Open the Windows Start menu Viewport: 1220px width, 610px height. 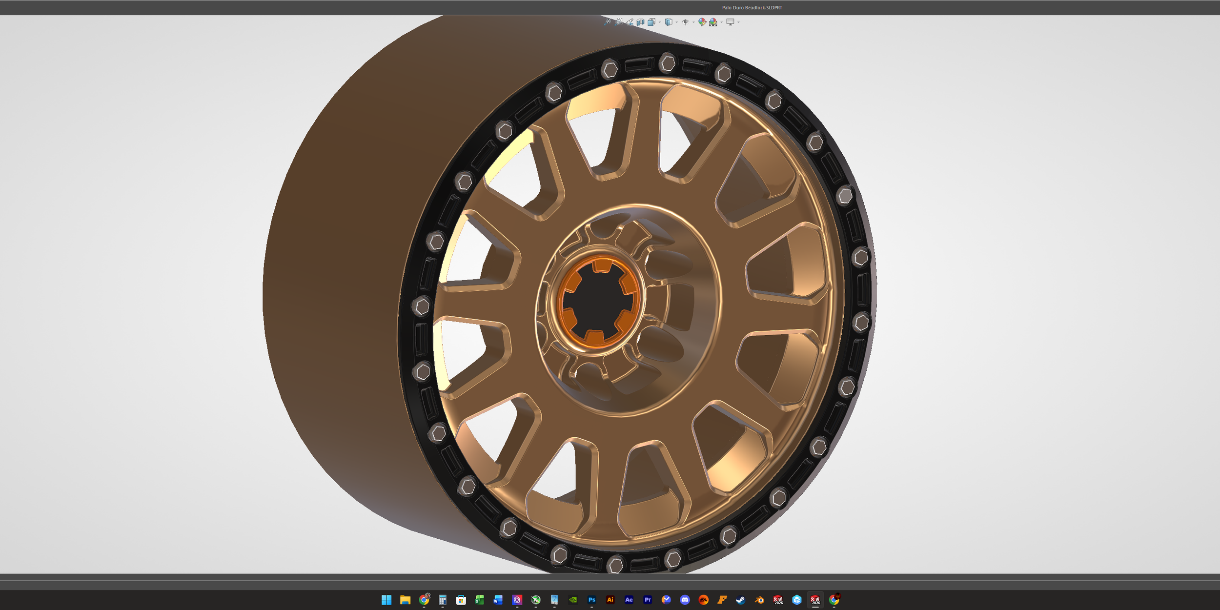[x=386, y=600]
